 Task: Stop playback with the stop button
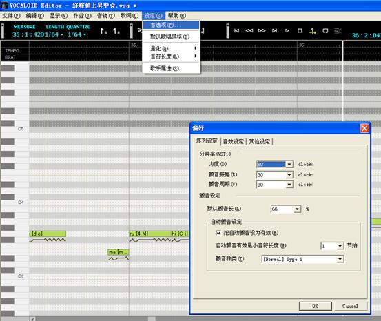coord(300,30)
